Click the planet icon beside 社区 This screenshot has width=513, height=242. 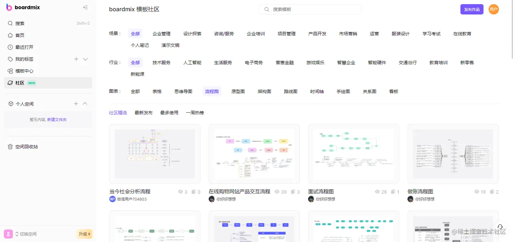[x=11, y=83]
